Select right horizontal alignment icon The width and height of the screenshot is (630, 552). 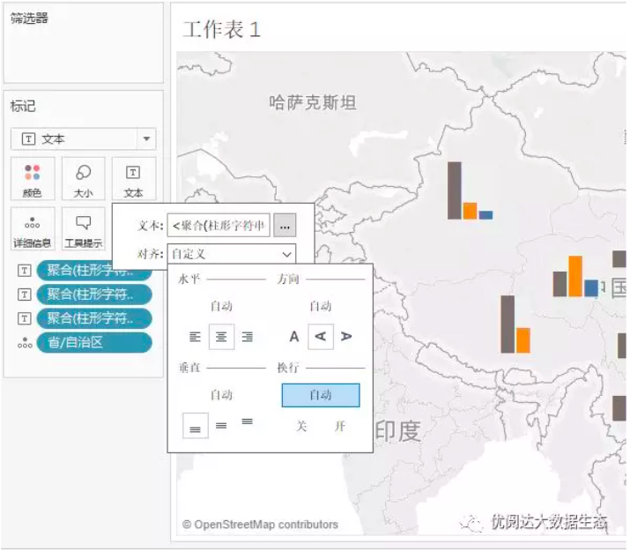[247, 337]
